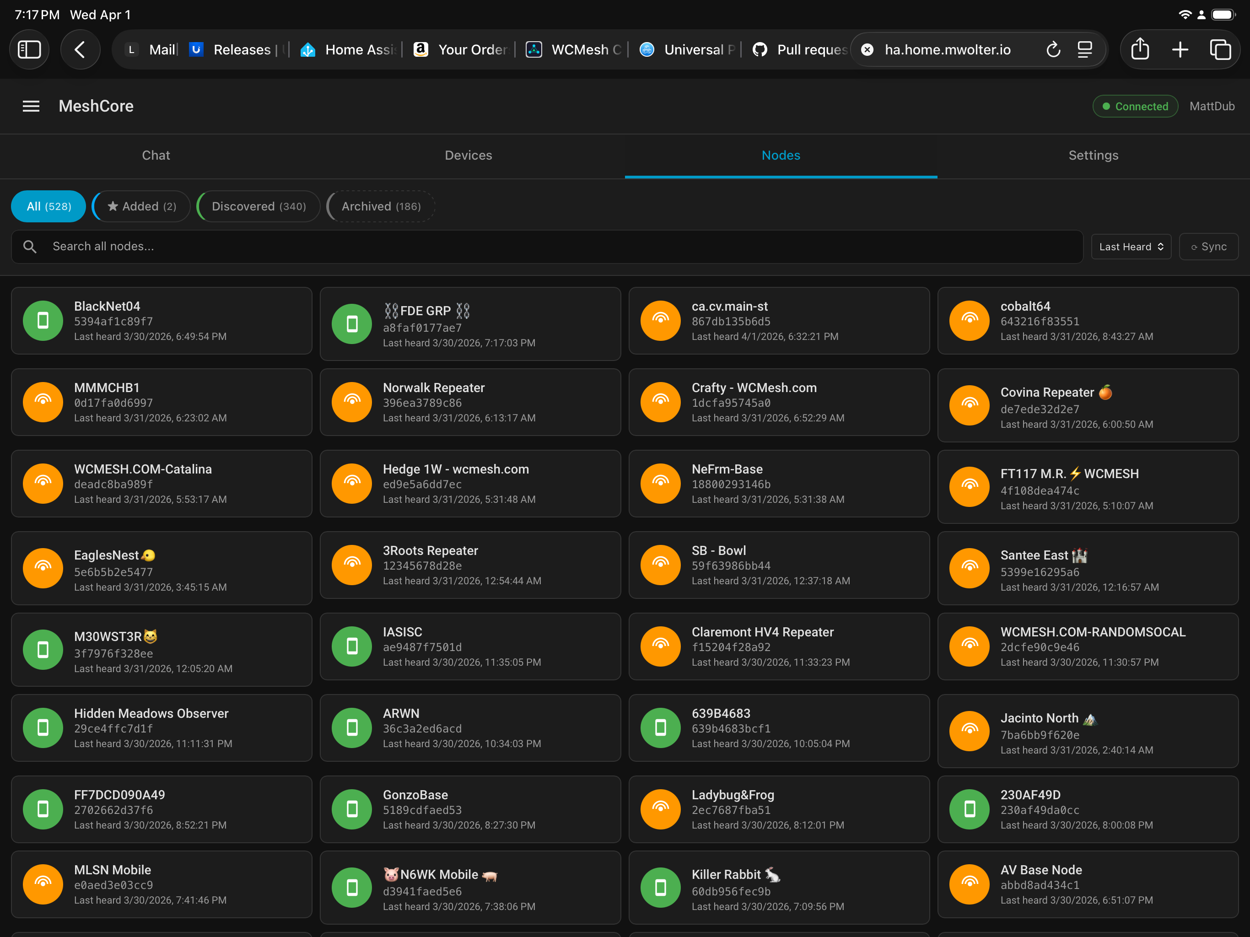Click the repeater icon for Jacinto North
1250x937 pixels.
(x=970, y=731)
